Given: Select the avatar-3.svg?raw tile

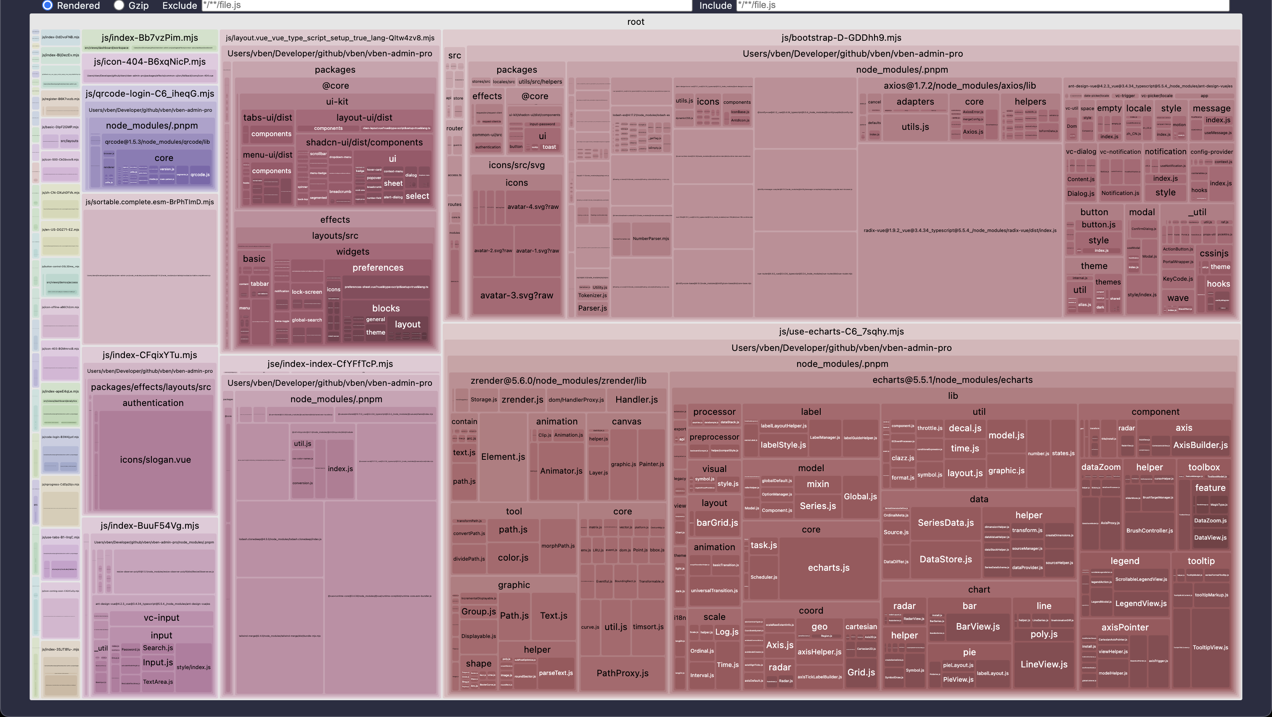Looking at the screenshot, I should 517,295.
